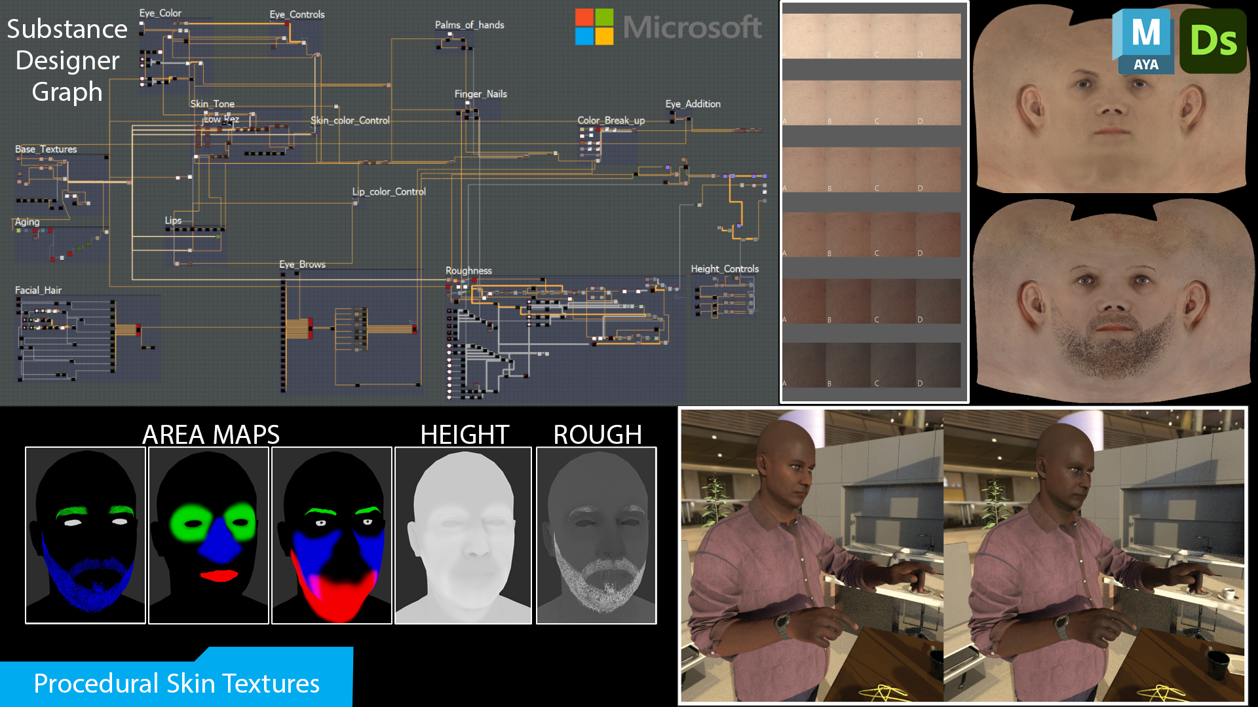This screenshot has width=1258, height=707.
Task: Open the Eye_Addition group label
Action: coord(693,104)
